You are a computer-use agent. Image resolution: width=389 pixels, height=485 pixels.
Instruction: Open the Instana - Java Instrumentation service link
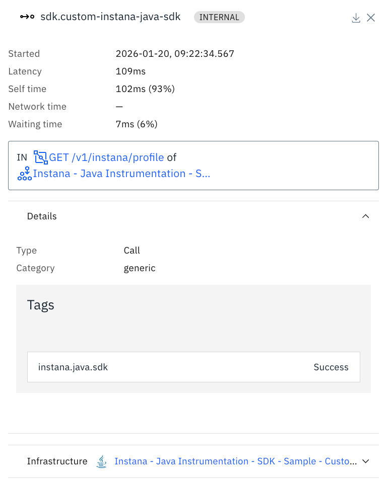pos(122,174)
